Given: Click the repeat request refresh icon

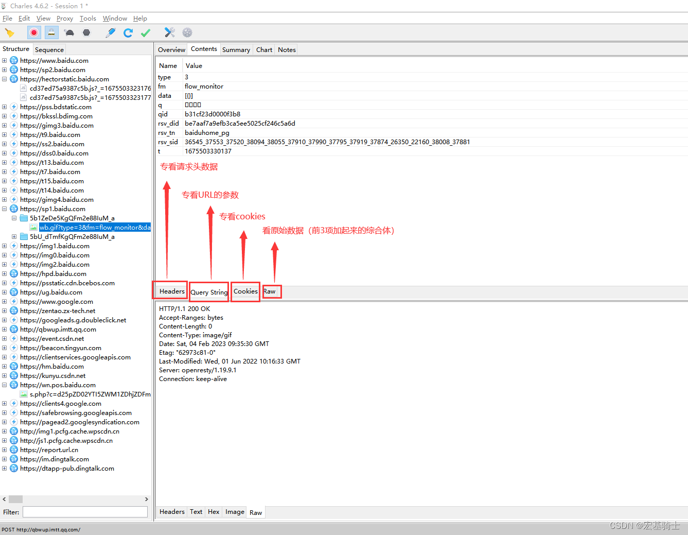Looking at the screenshot, I should pos(128,33).
